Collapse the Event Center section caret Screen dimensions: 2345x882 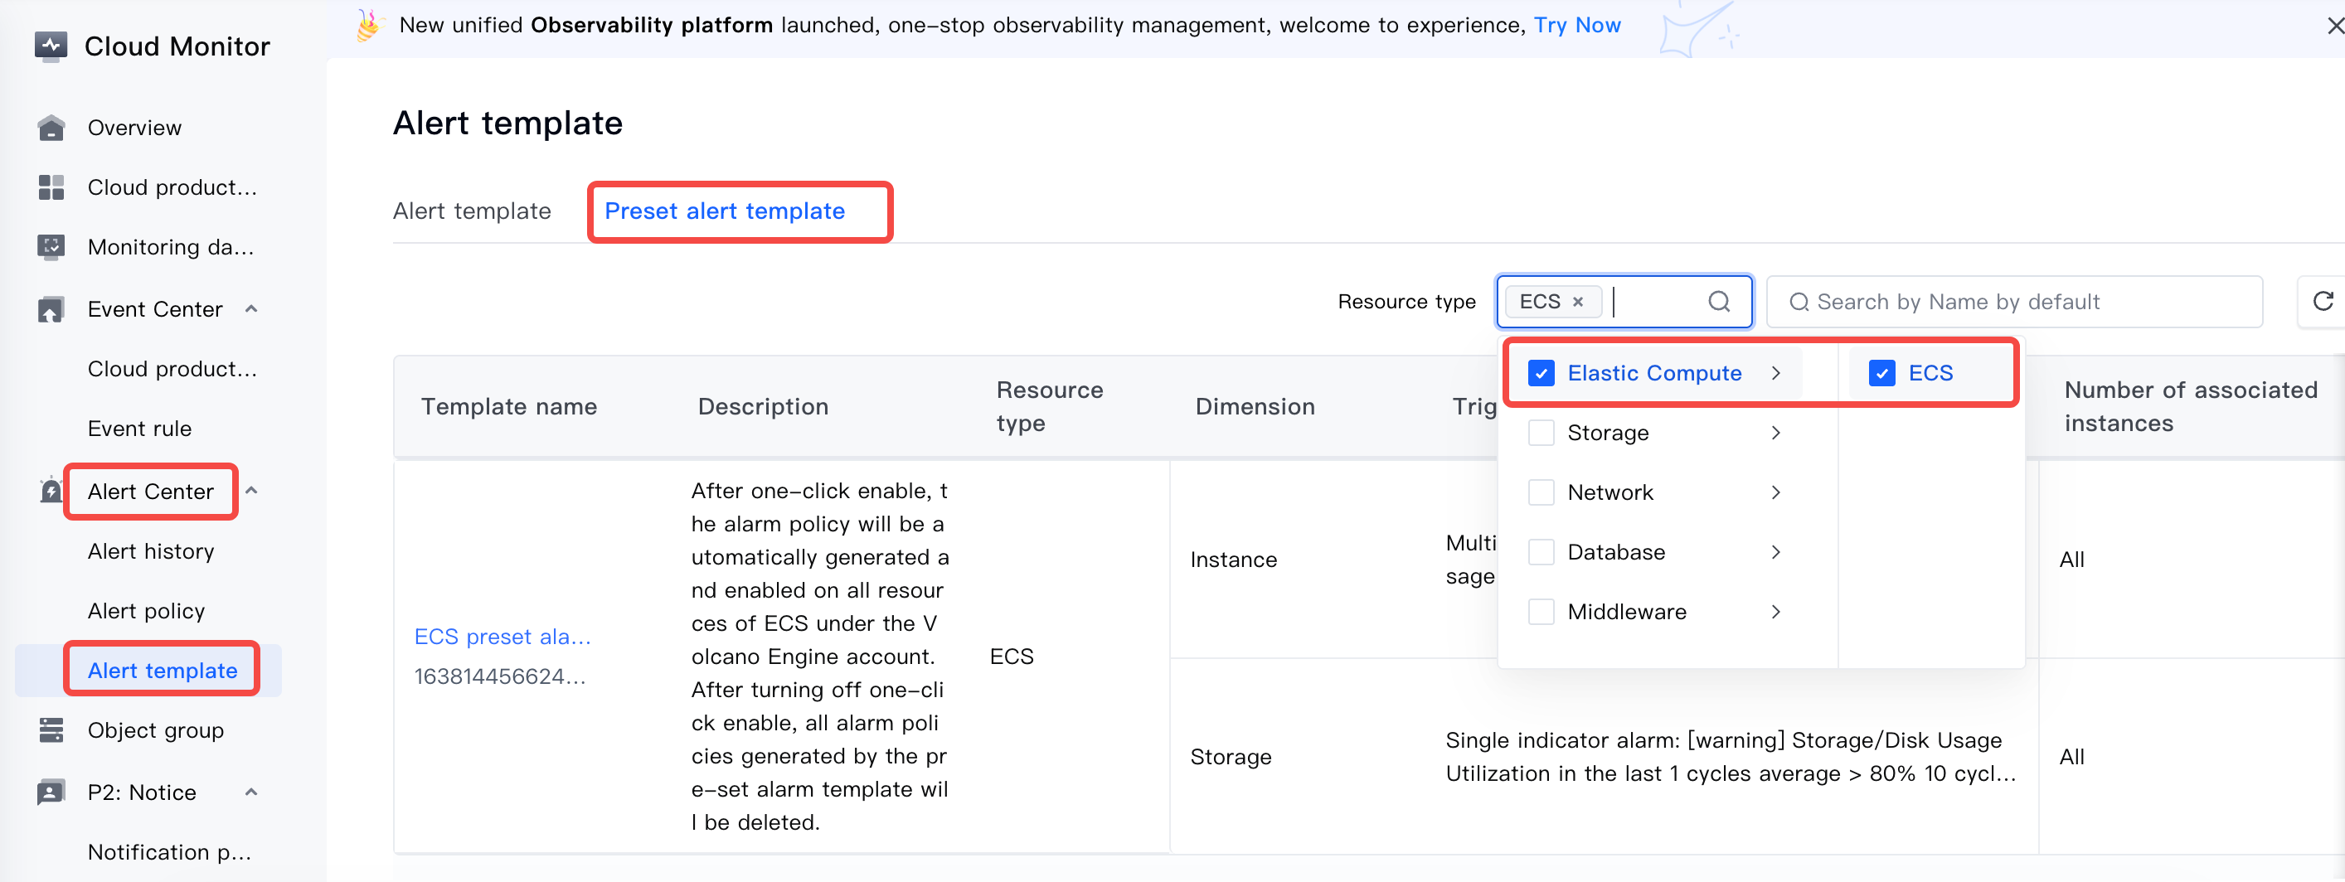251,309
